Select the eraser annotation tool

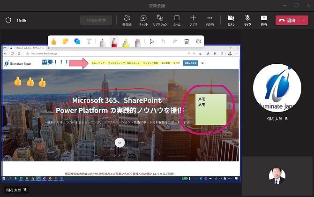[x=138, y=43]
